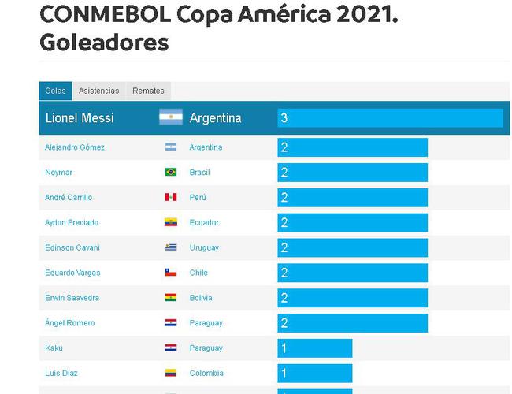Image resolution: width=512 pixels, height=394 pixels.
Task: Click the Argentina flag beside Lionel Messi
Action: pos(170,117)
